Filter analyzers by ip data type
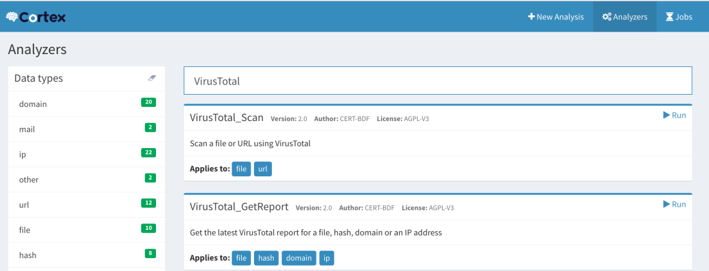 coord(23,154)
